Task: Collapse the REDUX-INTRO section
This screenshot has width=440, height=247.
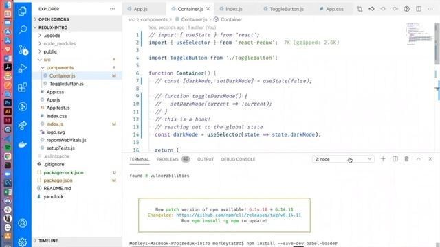Action: point(53,27)
